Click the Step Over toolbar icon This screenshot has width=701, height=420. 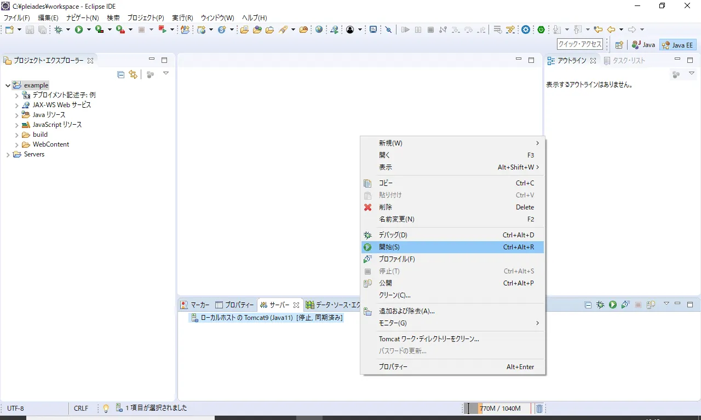tap(468, 30)
